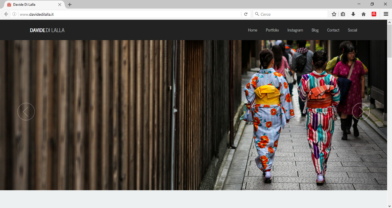
Task: Open the hamburger menu
Action: pyautogui.click(x=386, y=14)
